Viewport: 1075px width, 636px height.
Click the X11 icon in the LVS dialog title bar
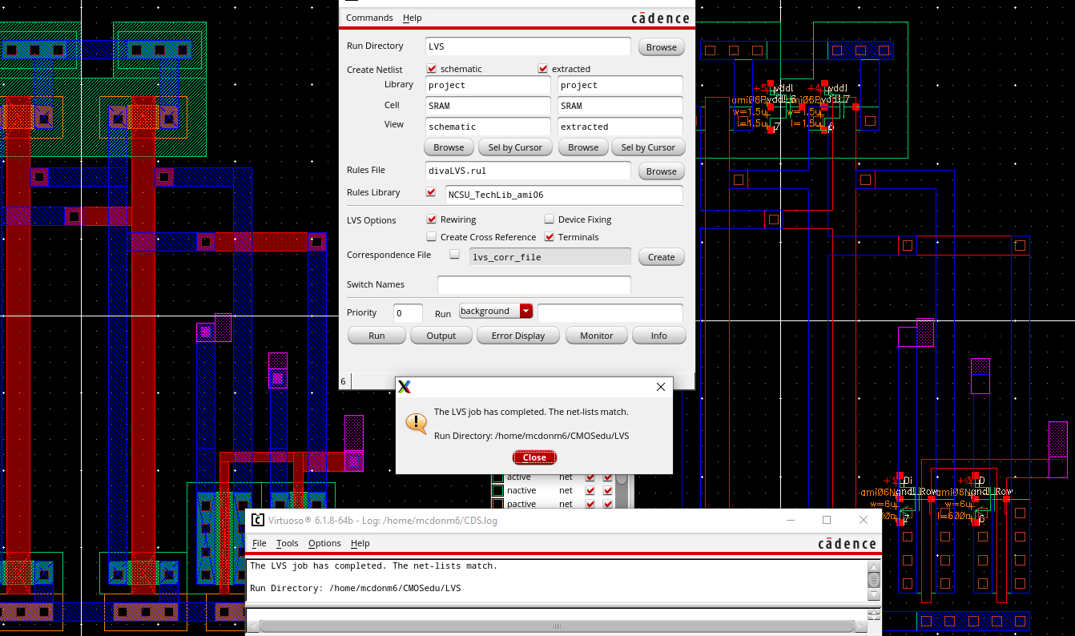click(x=405, y=387)
